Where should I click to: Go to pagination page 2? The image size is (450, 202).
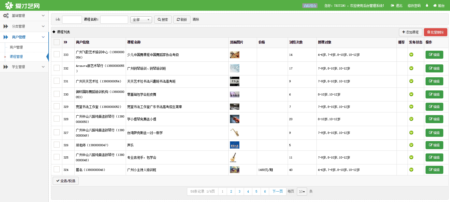[231, 192]
